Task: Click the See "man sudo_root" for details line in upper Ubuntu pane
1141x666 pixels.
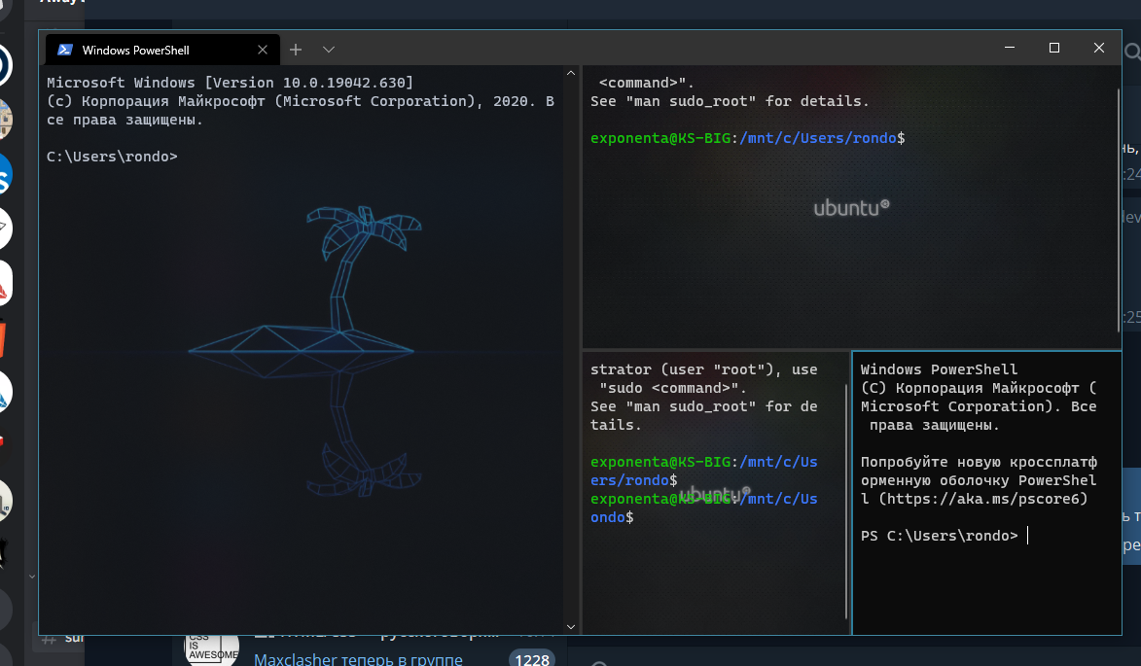Action: pos(730,101)
